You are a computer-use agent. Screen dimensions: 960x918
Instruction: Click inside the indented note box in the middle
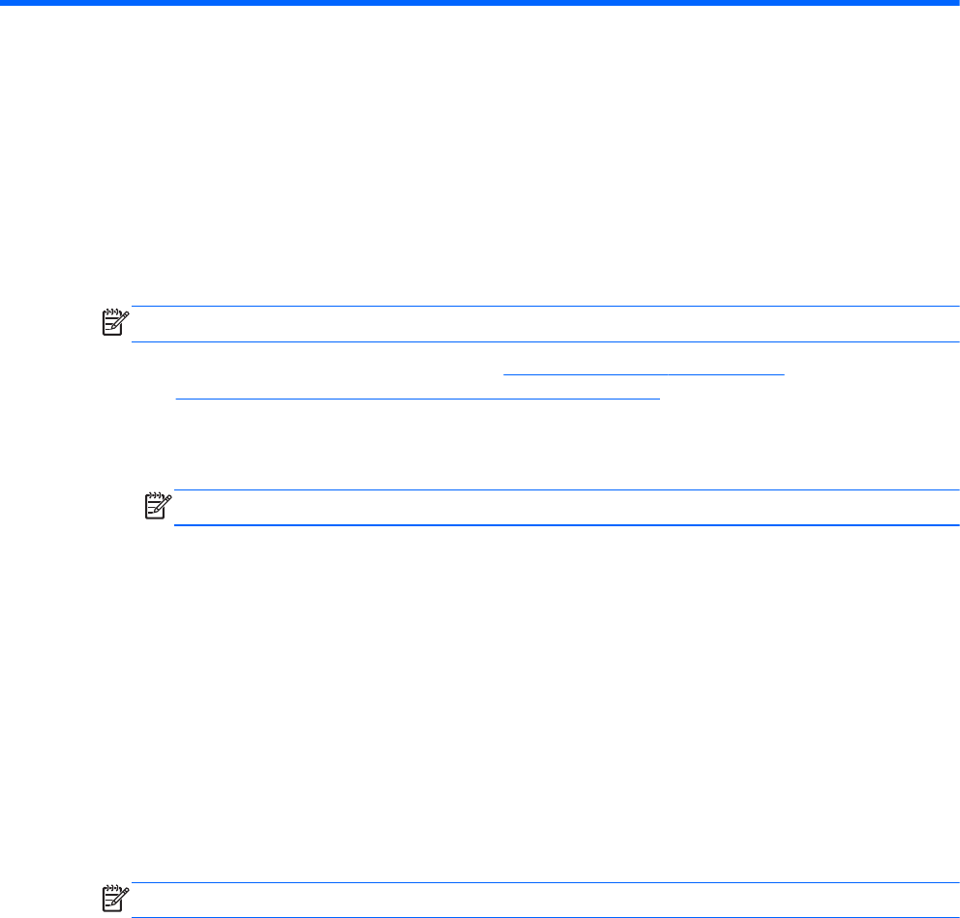click(566, 507)
